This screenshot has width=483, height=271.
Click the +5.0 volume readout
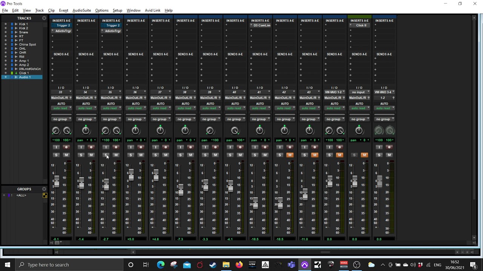pos(131,239)
